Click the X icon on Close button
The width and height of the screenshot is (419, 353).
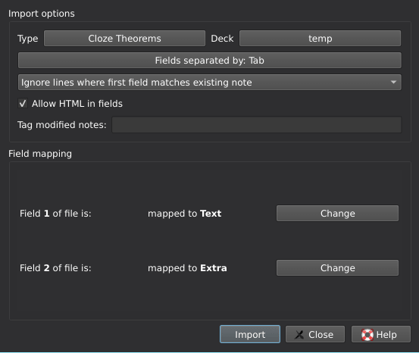(x=299, y=335)
